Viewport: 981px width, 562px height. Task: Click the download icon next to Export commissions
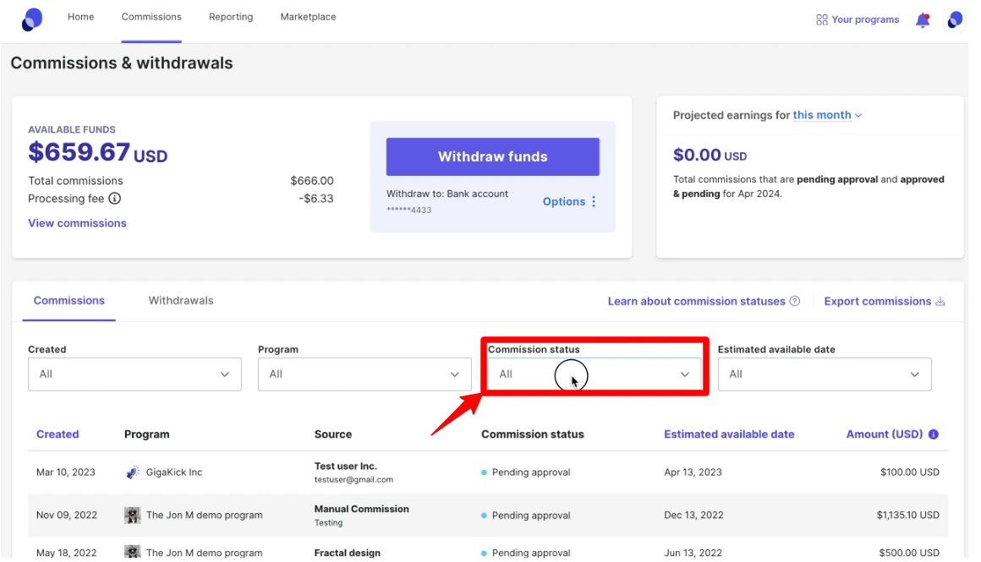pyautogui.click(x=940, y=302)
